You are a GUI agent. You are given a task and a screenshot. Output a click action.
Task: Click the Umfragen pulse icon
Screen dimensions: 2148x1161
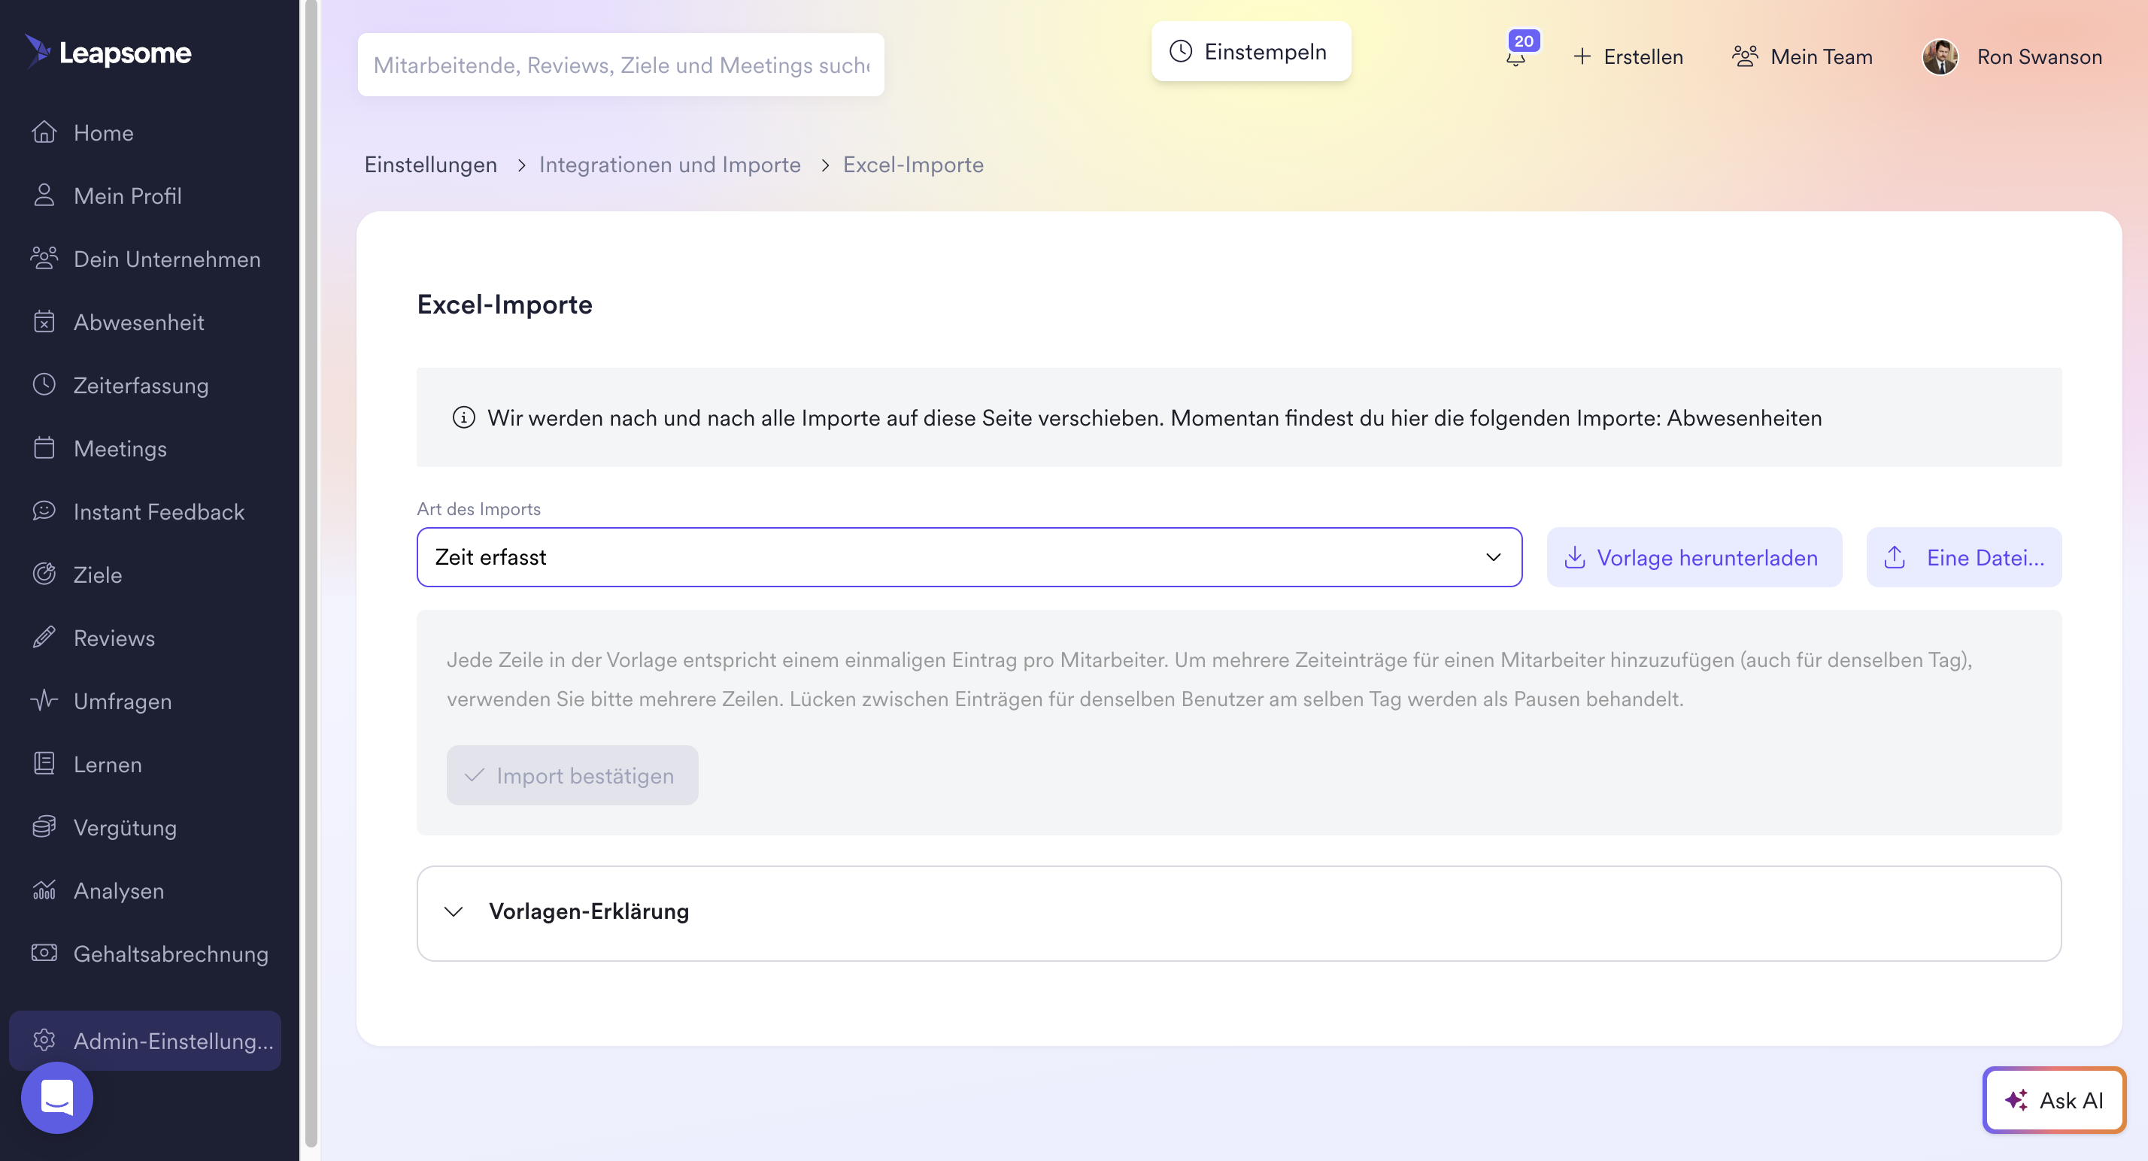[44, 701]
